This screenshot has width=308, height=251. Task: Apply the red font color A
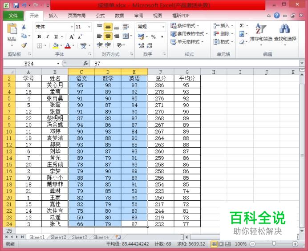(68, 45)
